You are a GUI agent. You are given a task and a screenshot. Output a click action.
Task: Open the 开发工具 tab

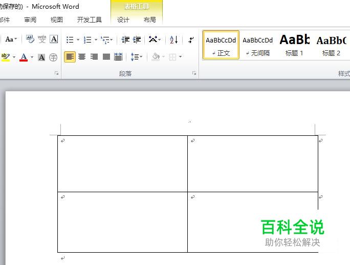(89, 20)
